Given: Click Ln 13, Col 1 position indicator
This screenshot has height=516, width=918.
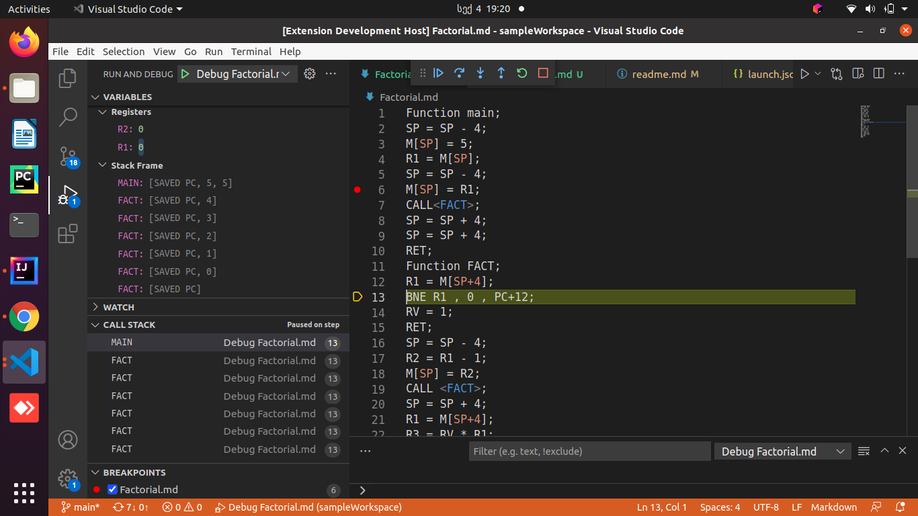Looking at the screenshot, I should click(x=662, y=507).
